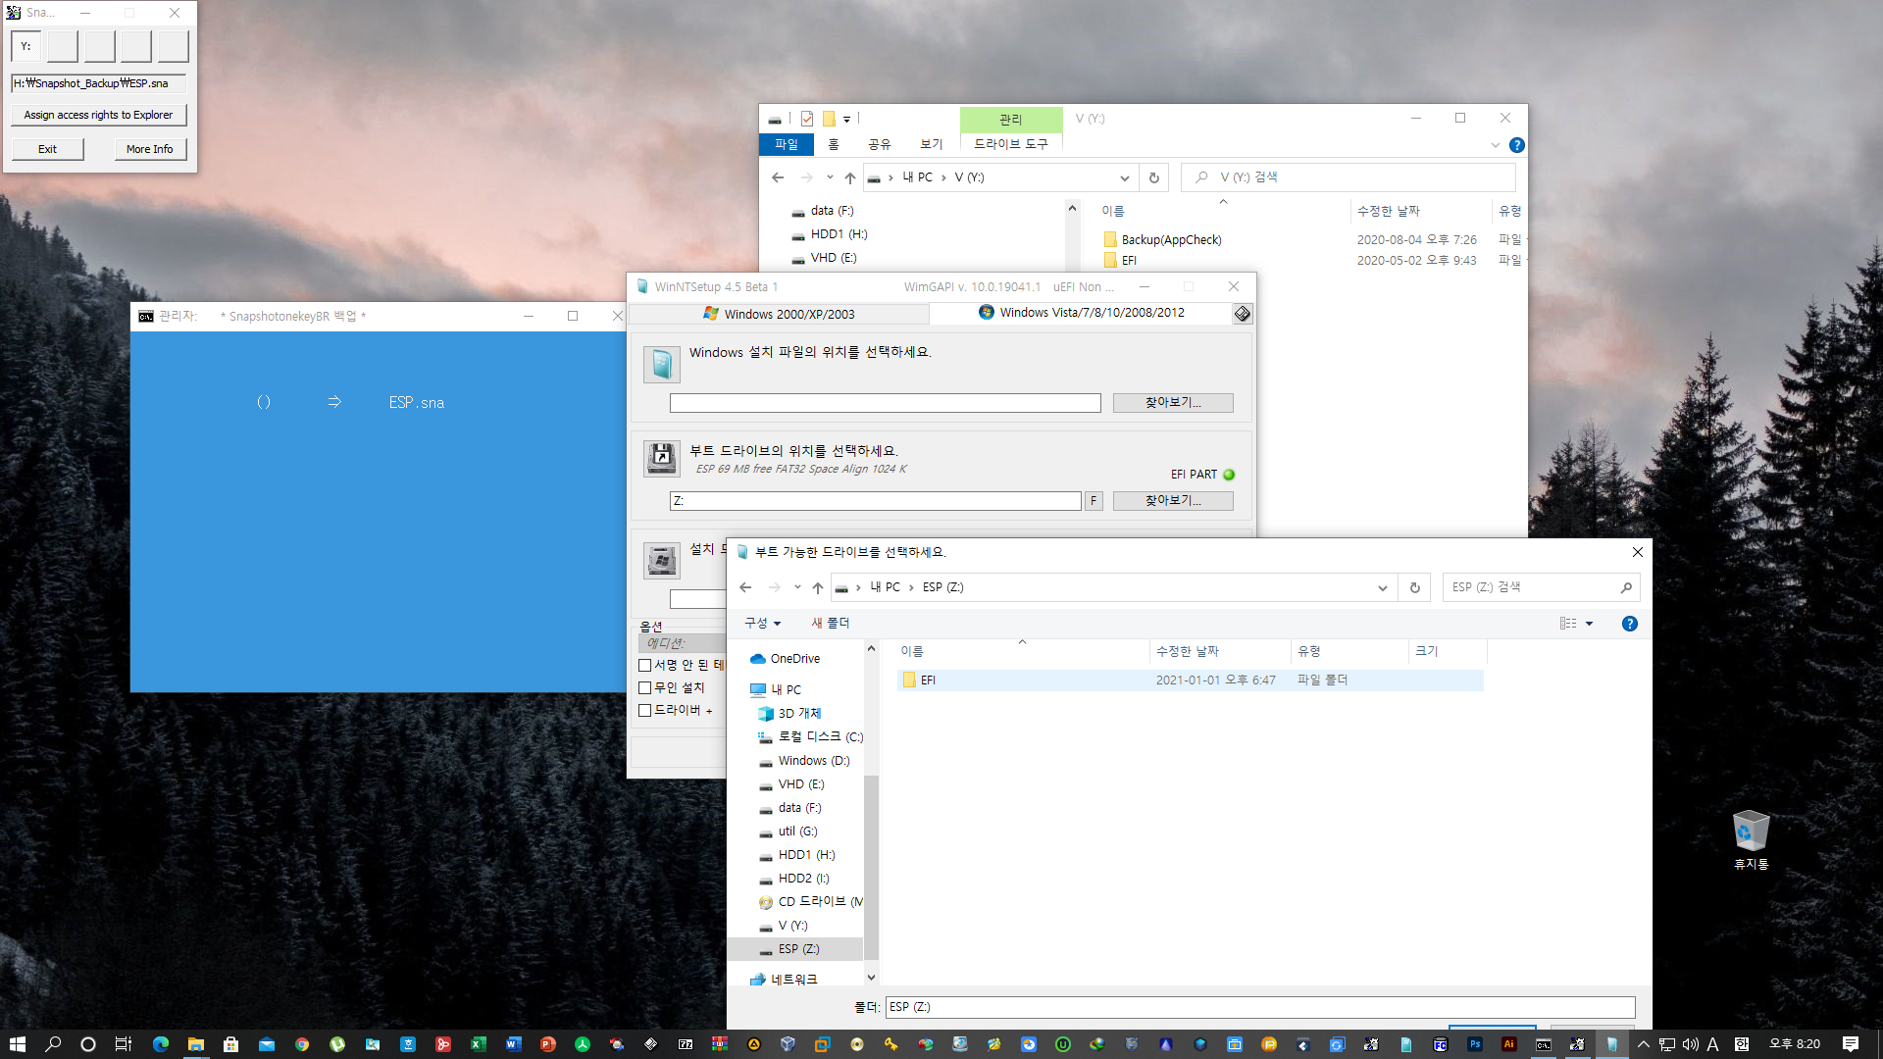Open Excel from the taskbar
Viewport: 1883px width, 1059px height.
pos(478,1044)
